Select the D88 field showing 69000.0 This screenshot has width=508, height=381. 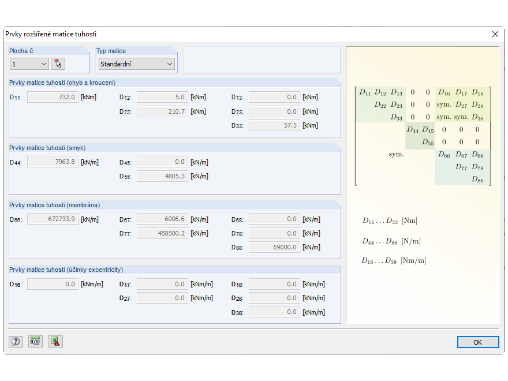[x=274, y=247]
